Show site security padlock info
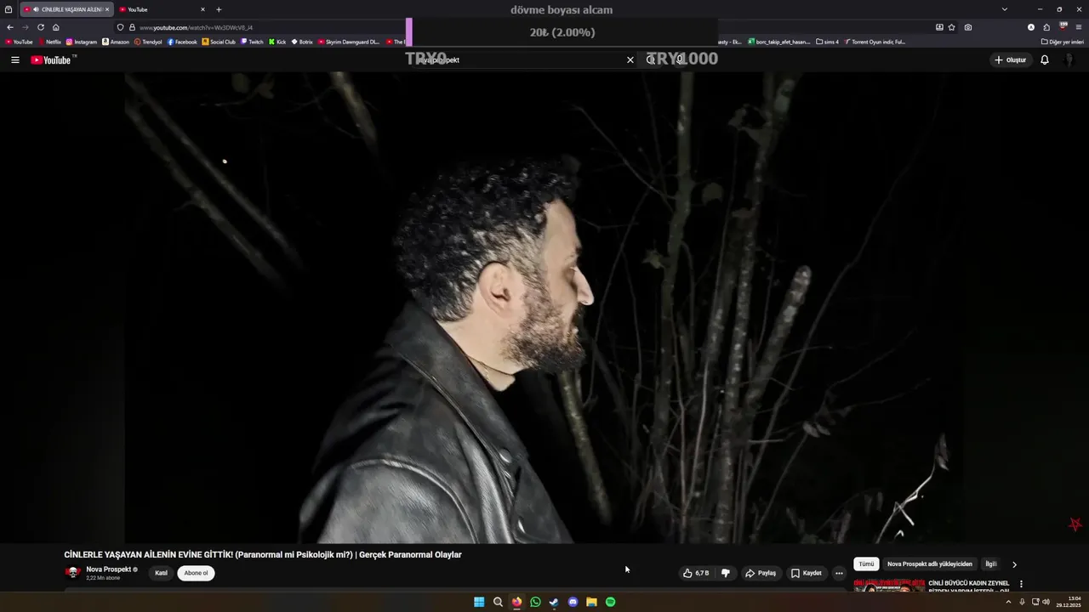 132,27
